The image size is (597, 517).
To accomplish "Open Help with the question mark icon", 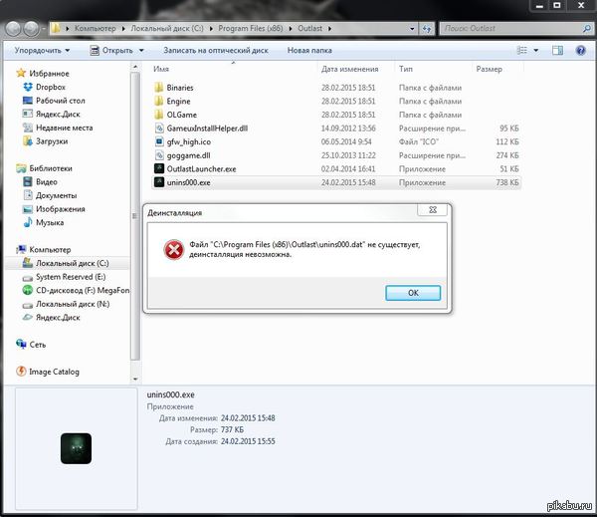I will point(581,51).
